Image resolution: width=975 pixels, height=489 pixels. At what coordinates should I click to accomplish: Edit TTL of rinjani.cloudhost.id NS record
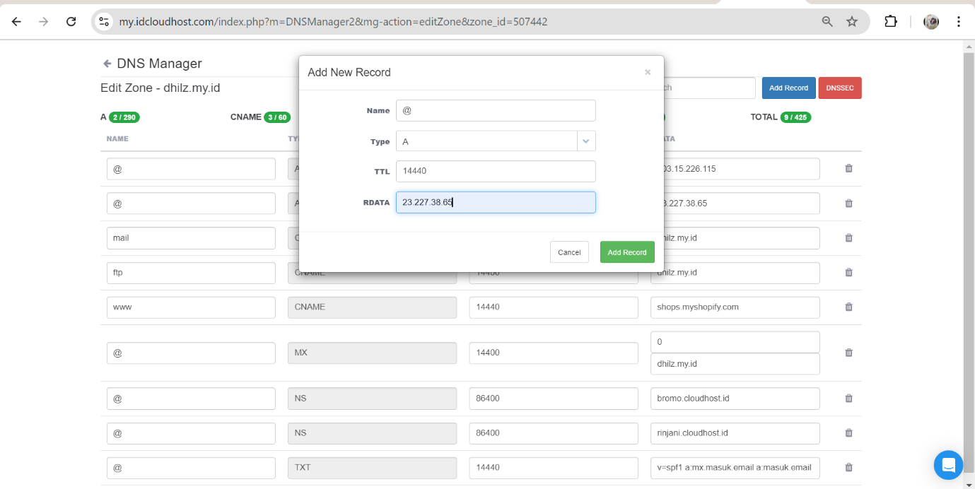(x=554, y=433)
